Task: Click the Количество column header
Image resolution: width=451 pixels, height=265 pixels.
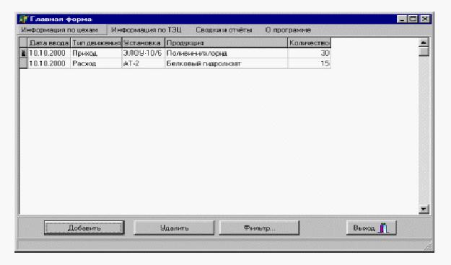Action: (x=309, y=42)
